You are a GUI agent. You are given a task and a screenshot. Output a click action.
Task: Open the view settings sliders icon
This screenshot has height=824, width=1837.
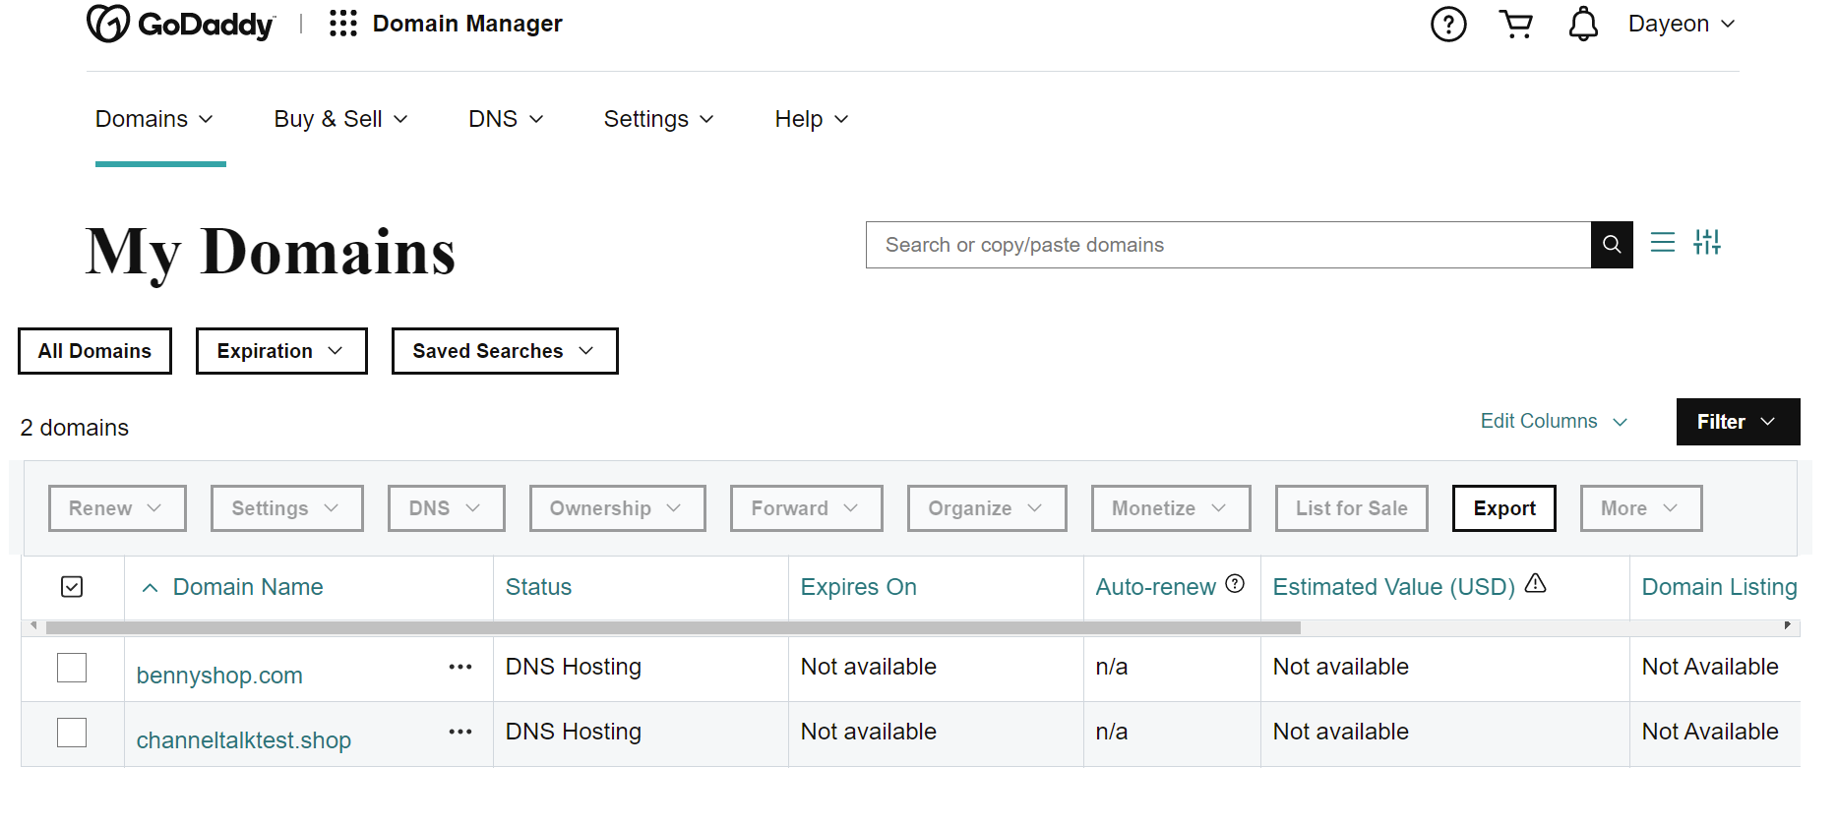point(1707,242)
